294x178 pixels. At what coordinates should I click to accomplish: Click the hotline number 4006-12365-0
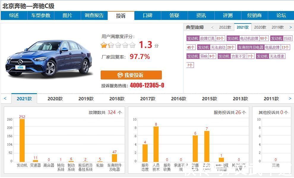coord(147,85)
